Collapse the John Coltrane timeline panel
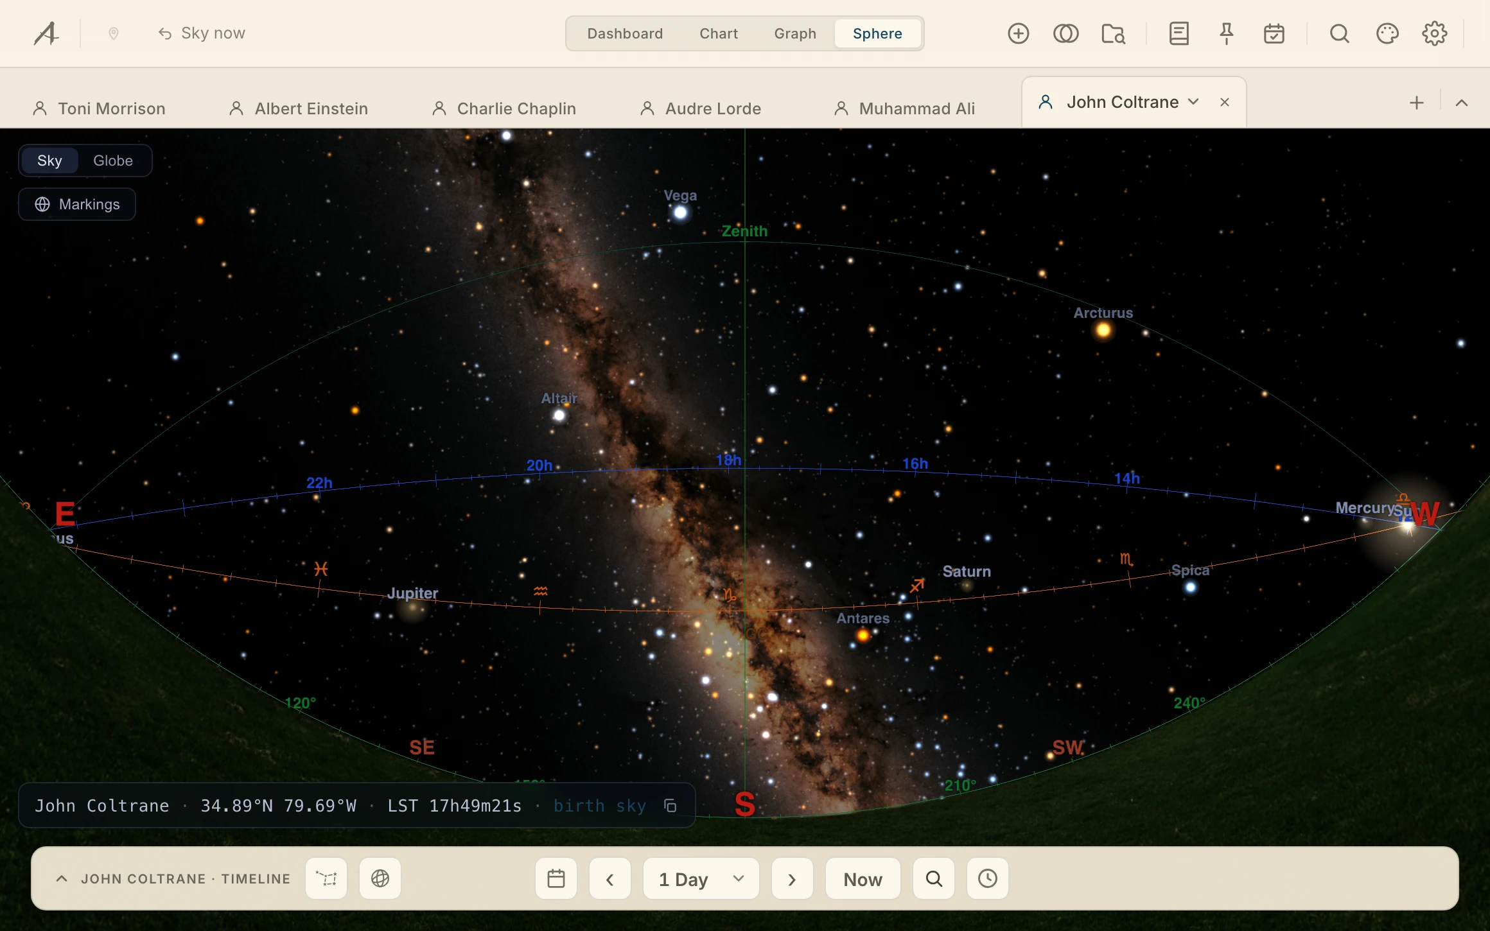The height and width of the screenshot is (931, 1490). tap(62, 878)
